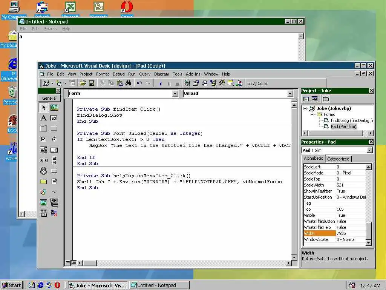Click the General tab of the toolbox

pos(49,98)
